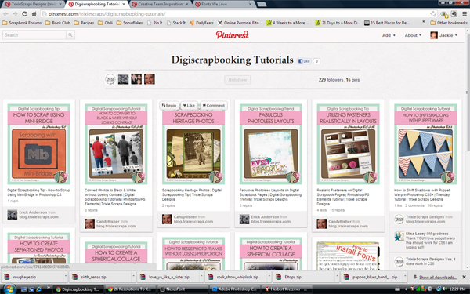Expand the Jackie account dropdown

pyautogui.click(x=456, y=35)
